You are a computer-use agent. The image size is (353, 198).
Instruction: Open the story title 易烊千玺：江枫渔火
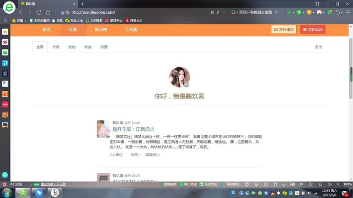(133, 129)
